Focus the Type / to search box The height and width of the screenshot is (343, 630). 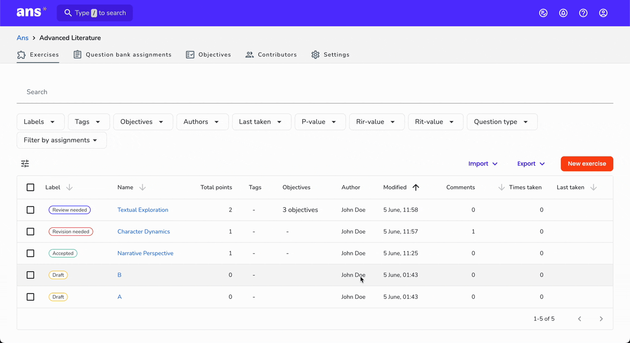(x=95, y=13)
